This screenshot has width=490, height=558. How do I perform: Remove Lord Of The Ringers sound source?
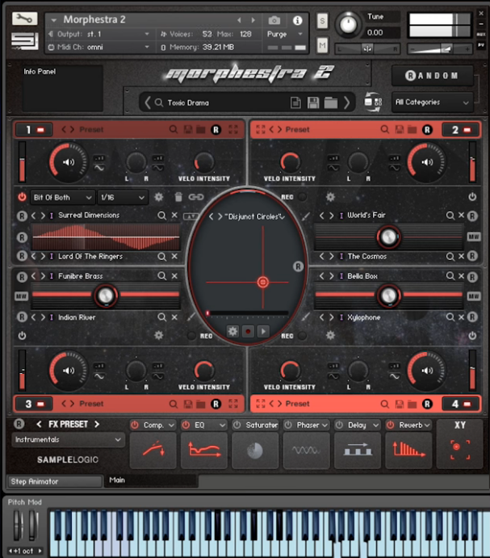click(x=174, y=256)
